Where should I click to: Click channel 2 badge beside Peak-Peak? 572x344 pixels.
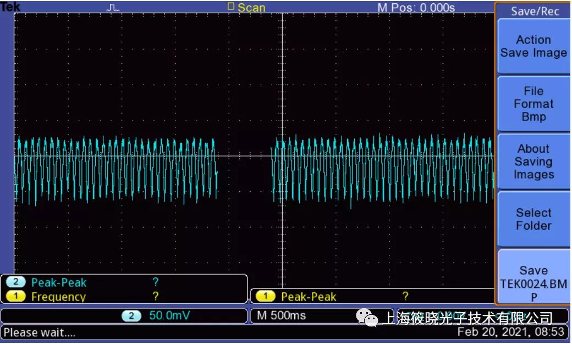click(16, 282)
